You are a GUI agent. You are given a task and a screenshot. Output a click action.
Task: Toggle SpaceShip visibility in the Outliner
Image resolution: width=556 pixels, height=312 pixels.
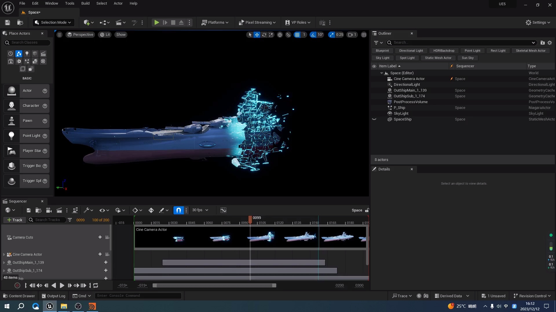(x=374, y=119)
